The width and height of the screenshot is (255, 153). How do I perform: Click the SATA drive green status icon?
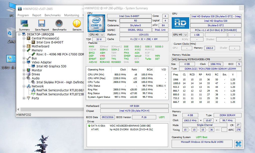(89, 126)
